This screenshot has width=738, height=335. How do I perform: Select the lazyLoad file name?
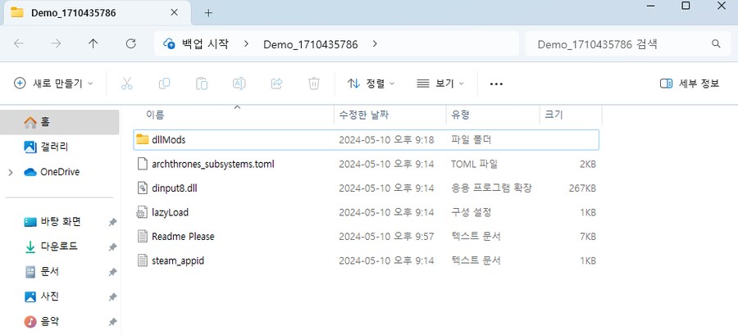(x=170, y=212)
